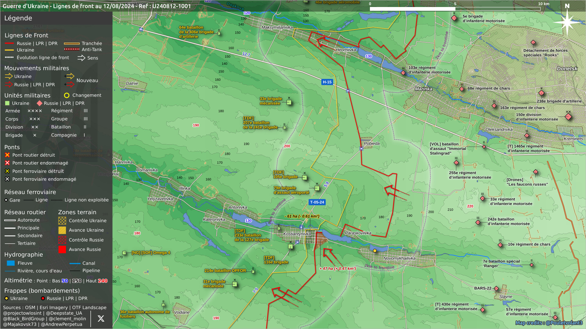The height and width of the screenshot is (329, 586).
Task: Click the red Avance Russie legend swatch
Action: (x=62, y=249)
